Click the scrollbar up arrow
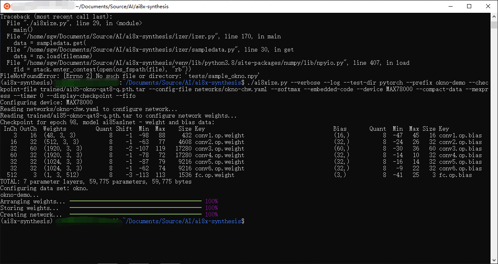The image size is (498, 264). [494, 16]
